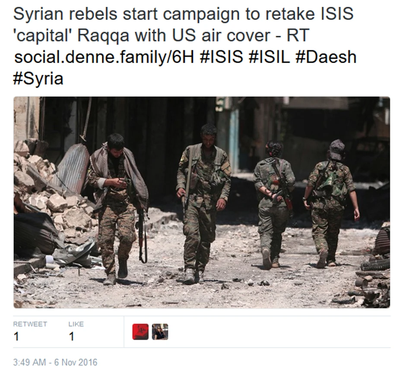Screen dimensions: 406x370
Task: Enlarge the tweet photo of walking fighters
Action: coord(202,202)
